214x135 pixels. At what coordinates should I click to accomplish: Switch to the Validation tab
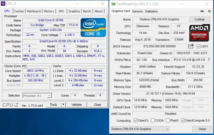pos(151,12)
